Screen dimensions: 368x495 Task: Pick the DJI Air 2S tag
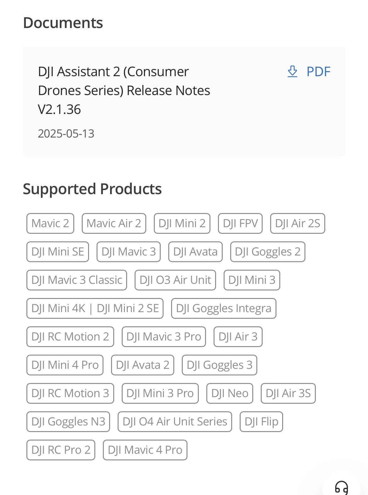pyautogui.click(x=298, y=223)
